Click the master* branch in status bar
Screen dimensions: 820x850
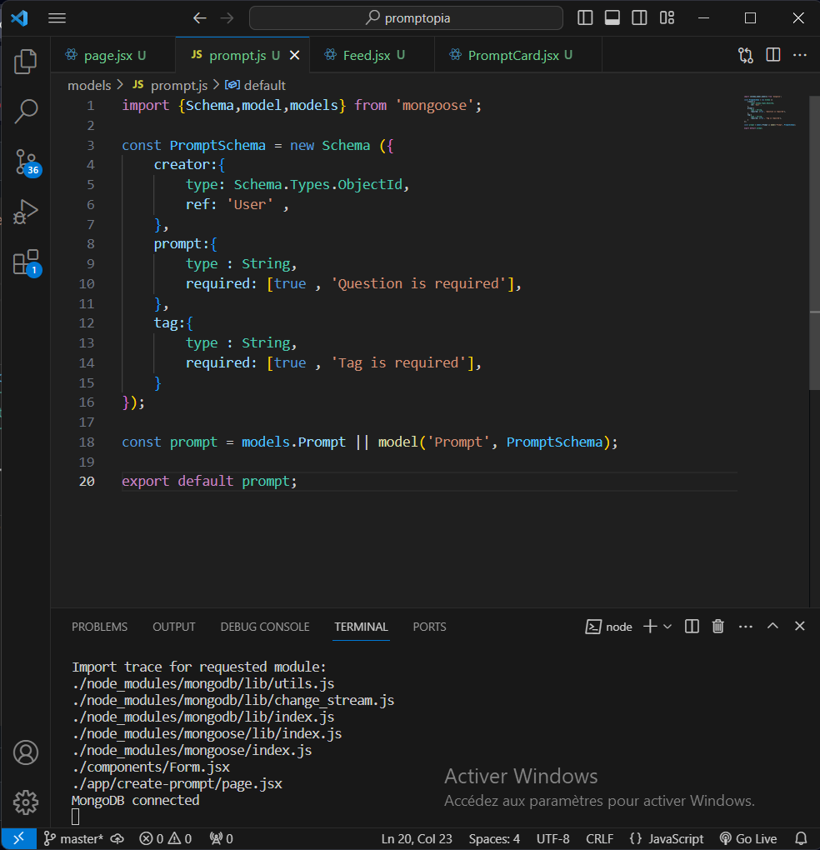click(x=72, y=838)
